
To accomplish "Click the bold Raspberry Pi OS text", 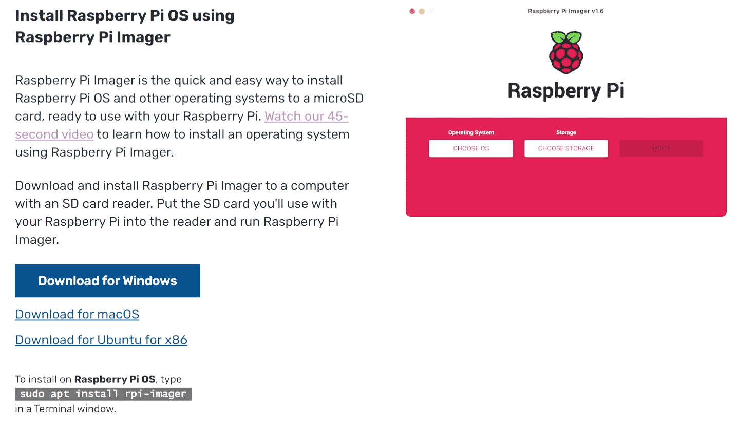I will pyautogui.click(x=115, y=379).
